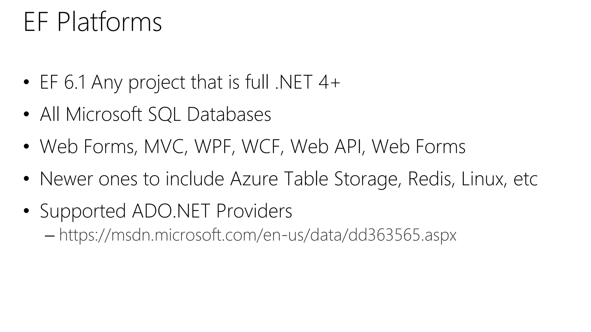Image resolution: width=591 pixels, height=332 pixels.
Task: Select the "EF 6.1 Any project" bullet text
Action: (x=115, y=82)
